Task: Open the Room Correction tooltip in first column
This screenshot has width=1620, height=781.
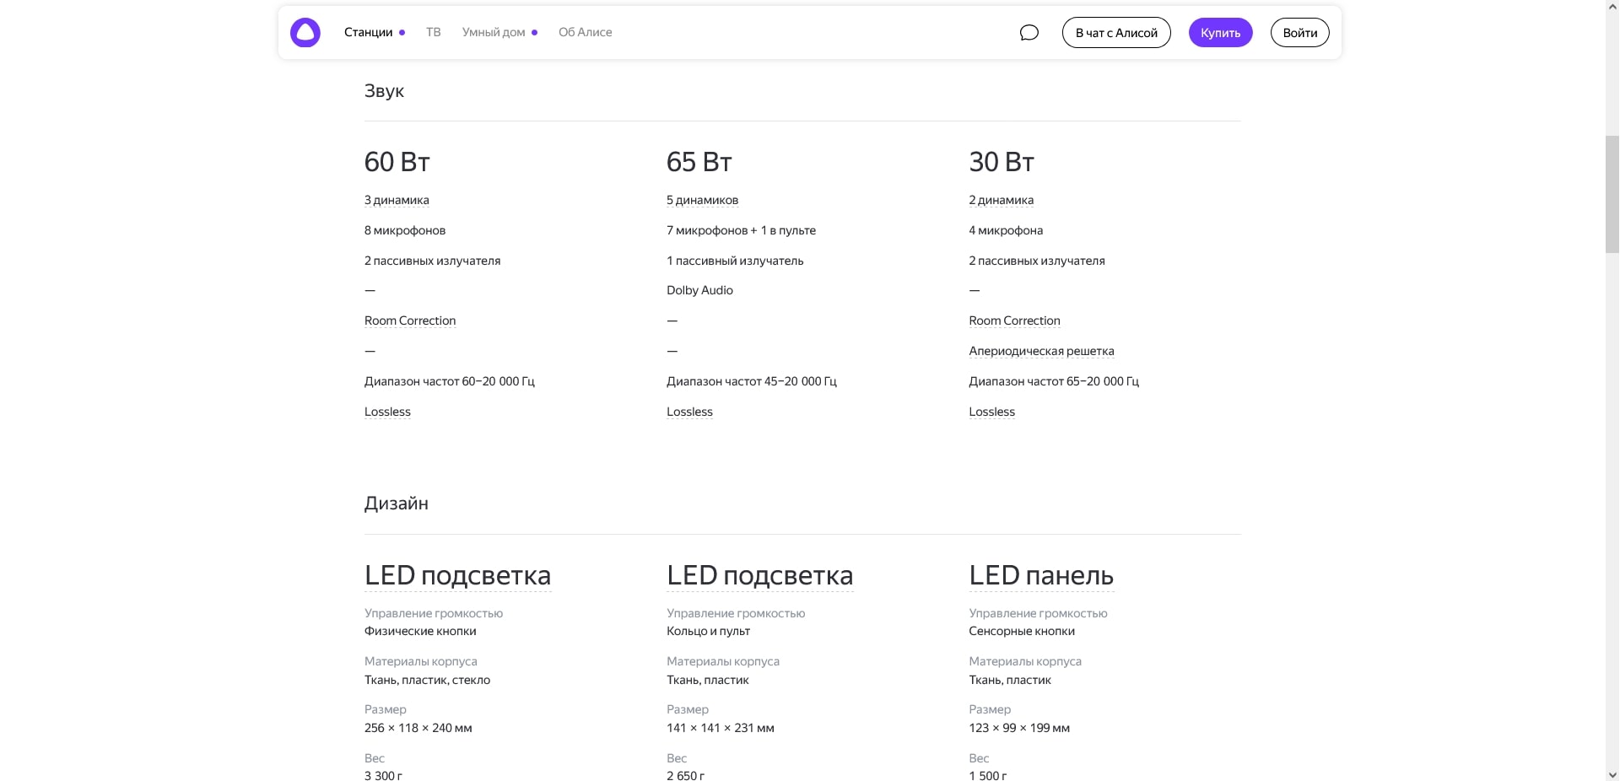Action: (409, 320)
